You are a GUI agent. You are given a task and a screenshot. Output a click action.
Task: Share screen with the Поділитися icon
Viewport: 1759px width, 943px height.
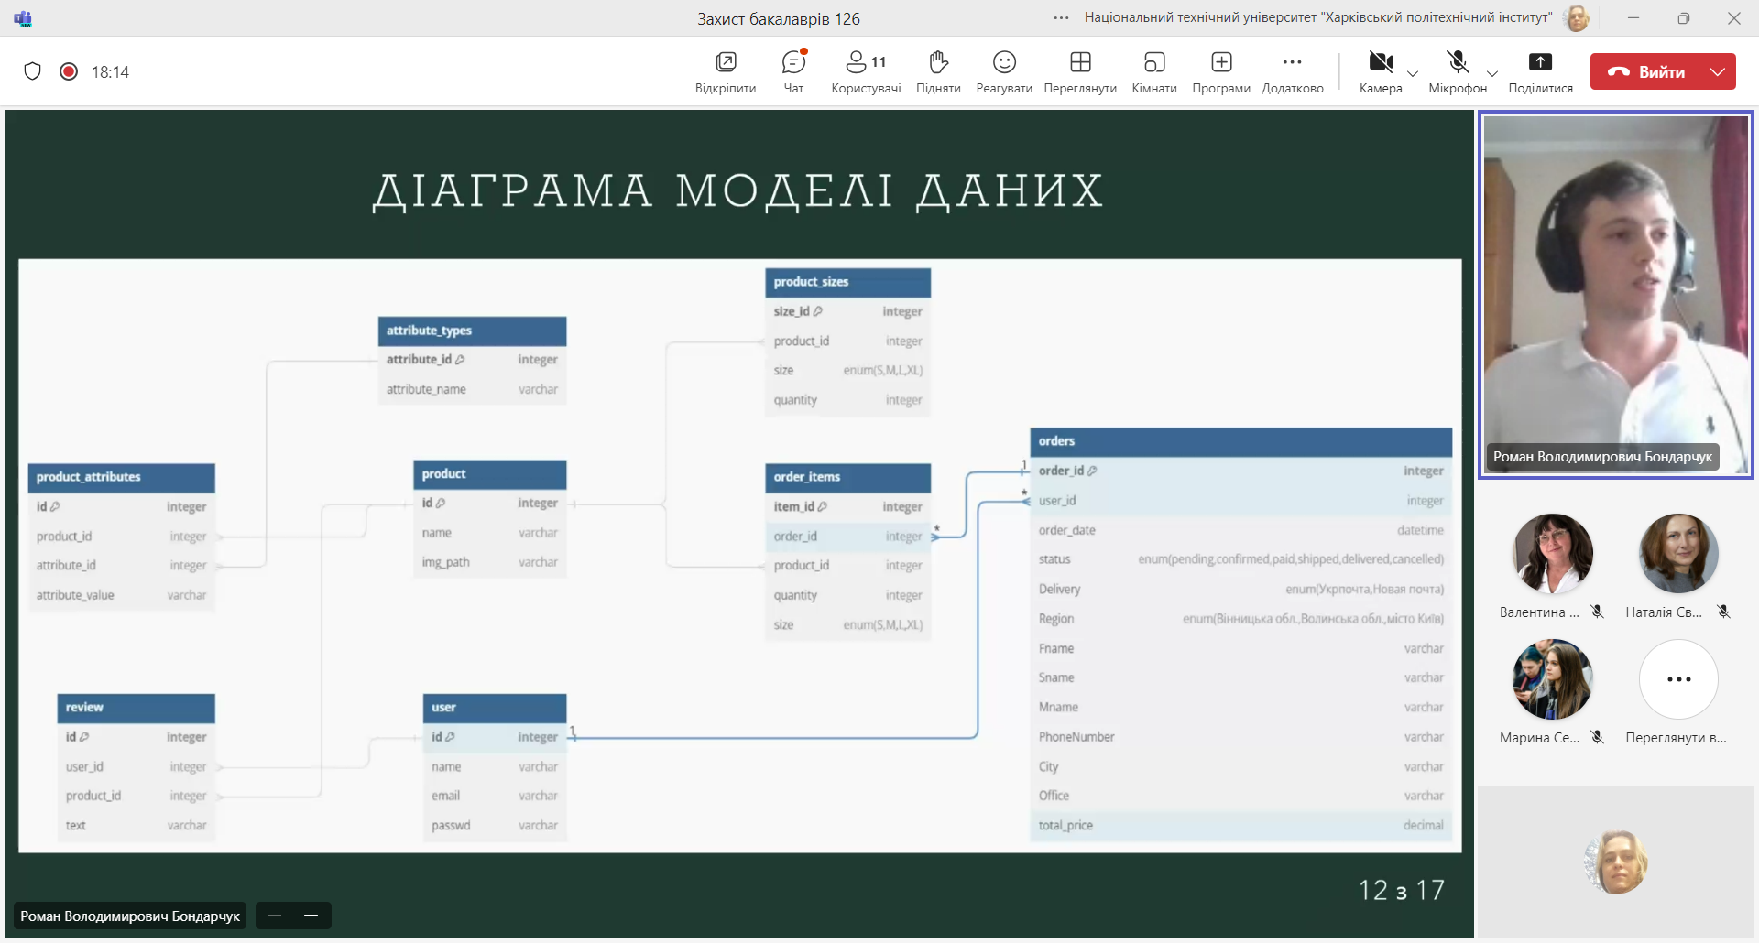(x=1540, y=71)
